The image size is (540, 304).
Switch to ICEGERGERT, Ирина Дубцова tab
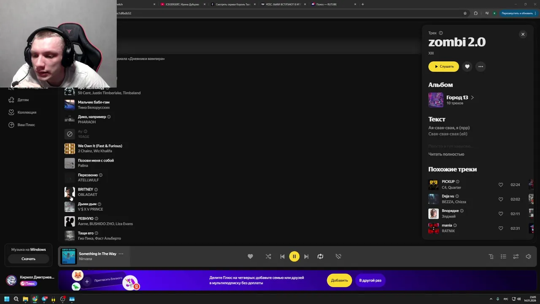tap(182, 4)
